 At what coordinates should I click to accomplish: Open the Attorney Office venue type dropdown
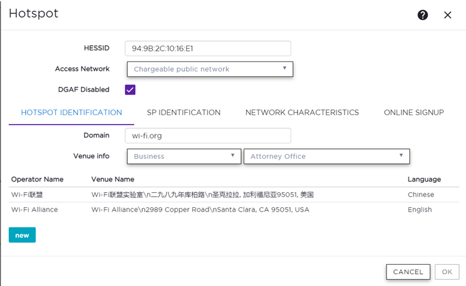(326, 156)
